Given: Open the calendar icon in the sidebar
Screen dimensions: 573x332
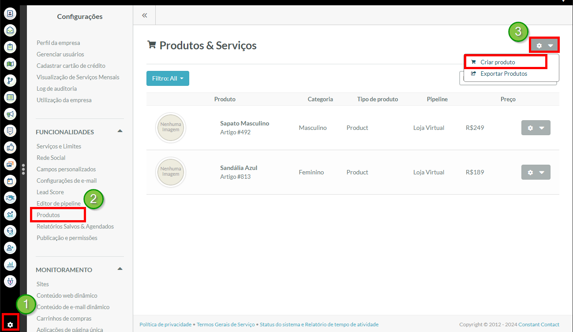Looking at the screenshot, I should [10, 181].
